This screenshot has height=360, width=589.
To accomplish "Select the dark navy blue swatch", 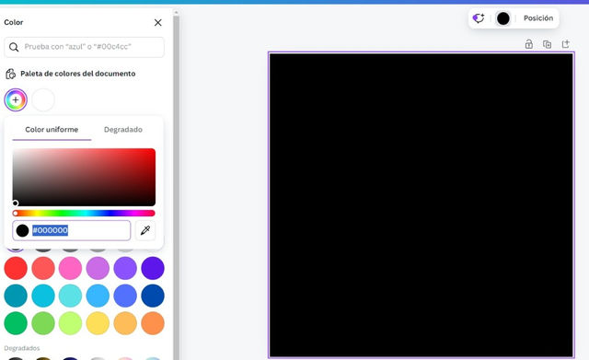I will [x=153, y=296].
